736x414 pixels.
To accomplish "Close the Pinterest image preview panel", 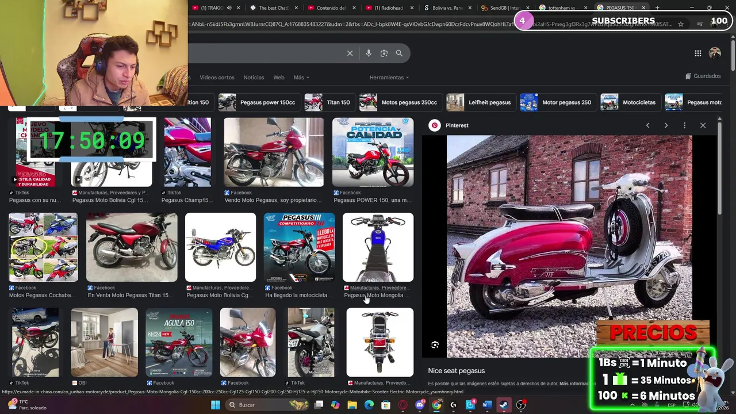I will point(703,125).
